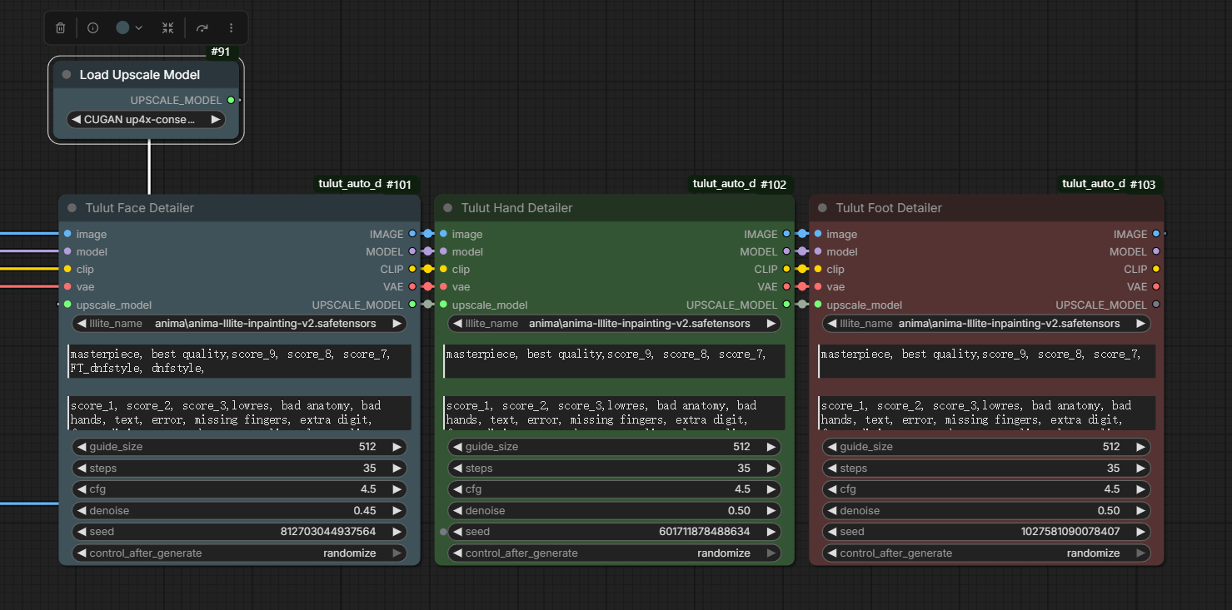
Task: Click the image input port on Face Detailer
Action: click(x=67, y=234)
